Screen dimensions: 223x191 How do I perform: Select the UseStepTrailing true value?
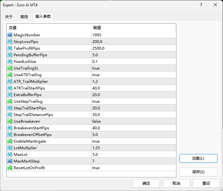(96, 102)
